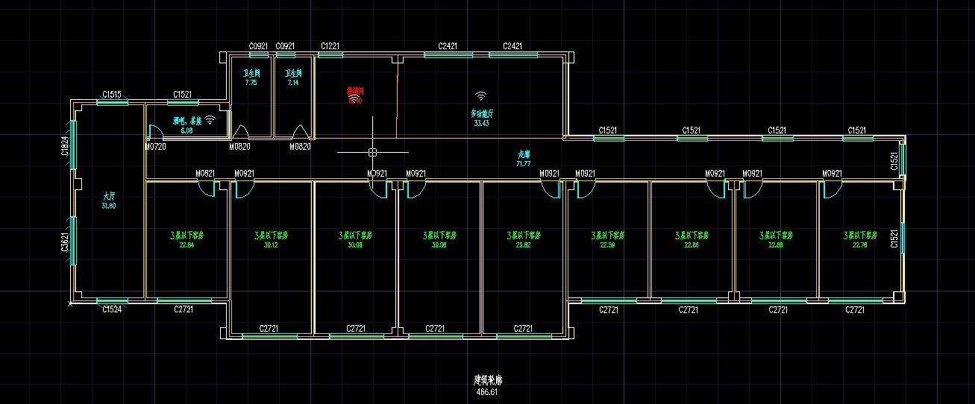The height and width of the screenshot is (404, 975).
Task: Select the guest room label with area 22.64
Action: [x=186, y=239]
